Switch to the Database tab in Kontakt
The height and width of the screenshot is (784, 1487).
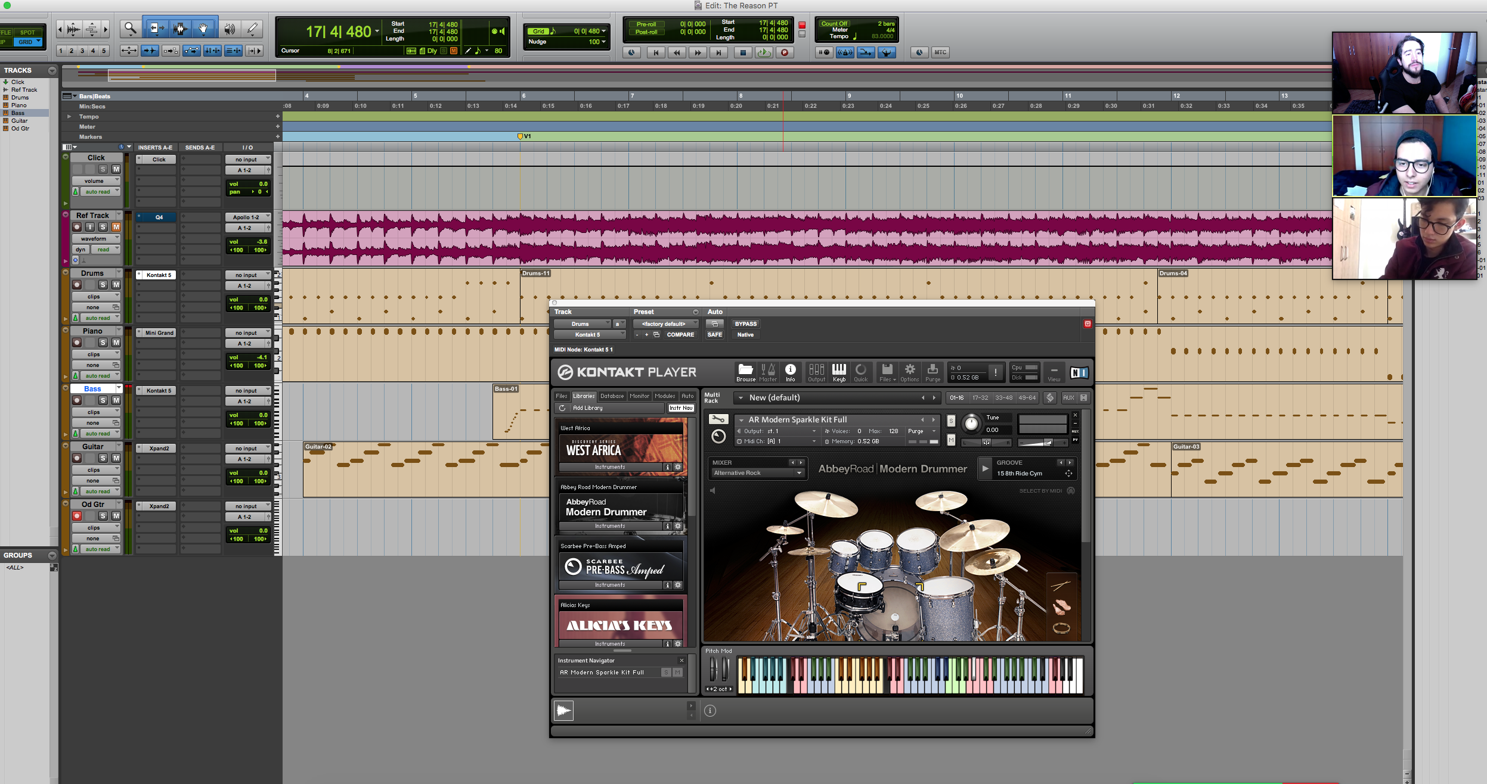(612, 396)
